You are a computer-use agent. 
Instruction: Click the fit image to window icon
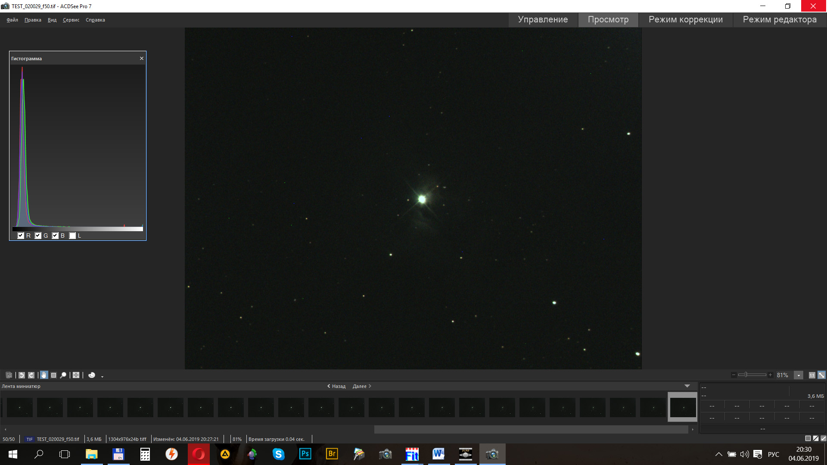click(821, 375)
